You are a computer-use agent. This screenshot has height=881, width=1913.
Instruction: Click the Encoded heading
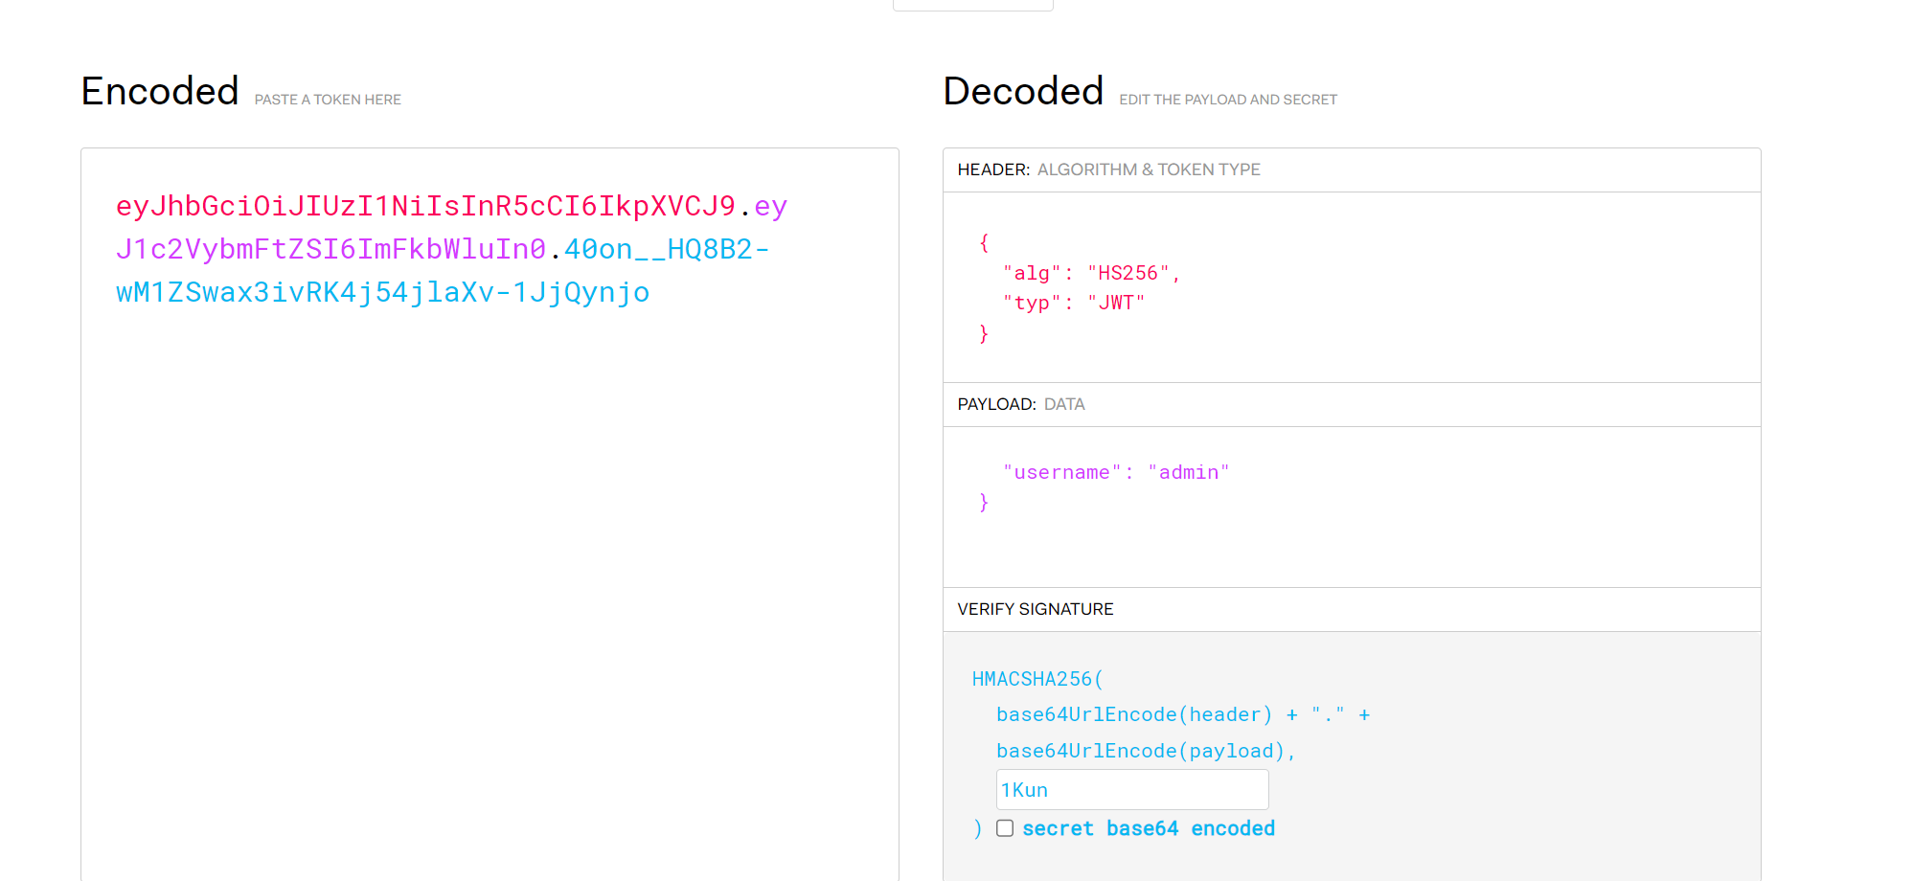160,91
